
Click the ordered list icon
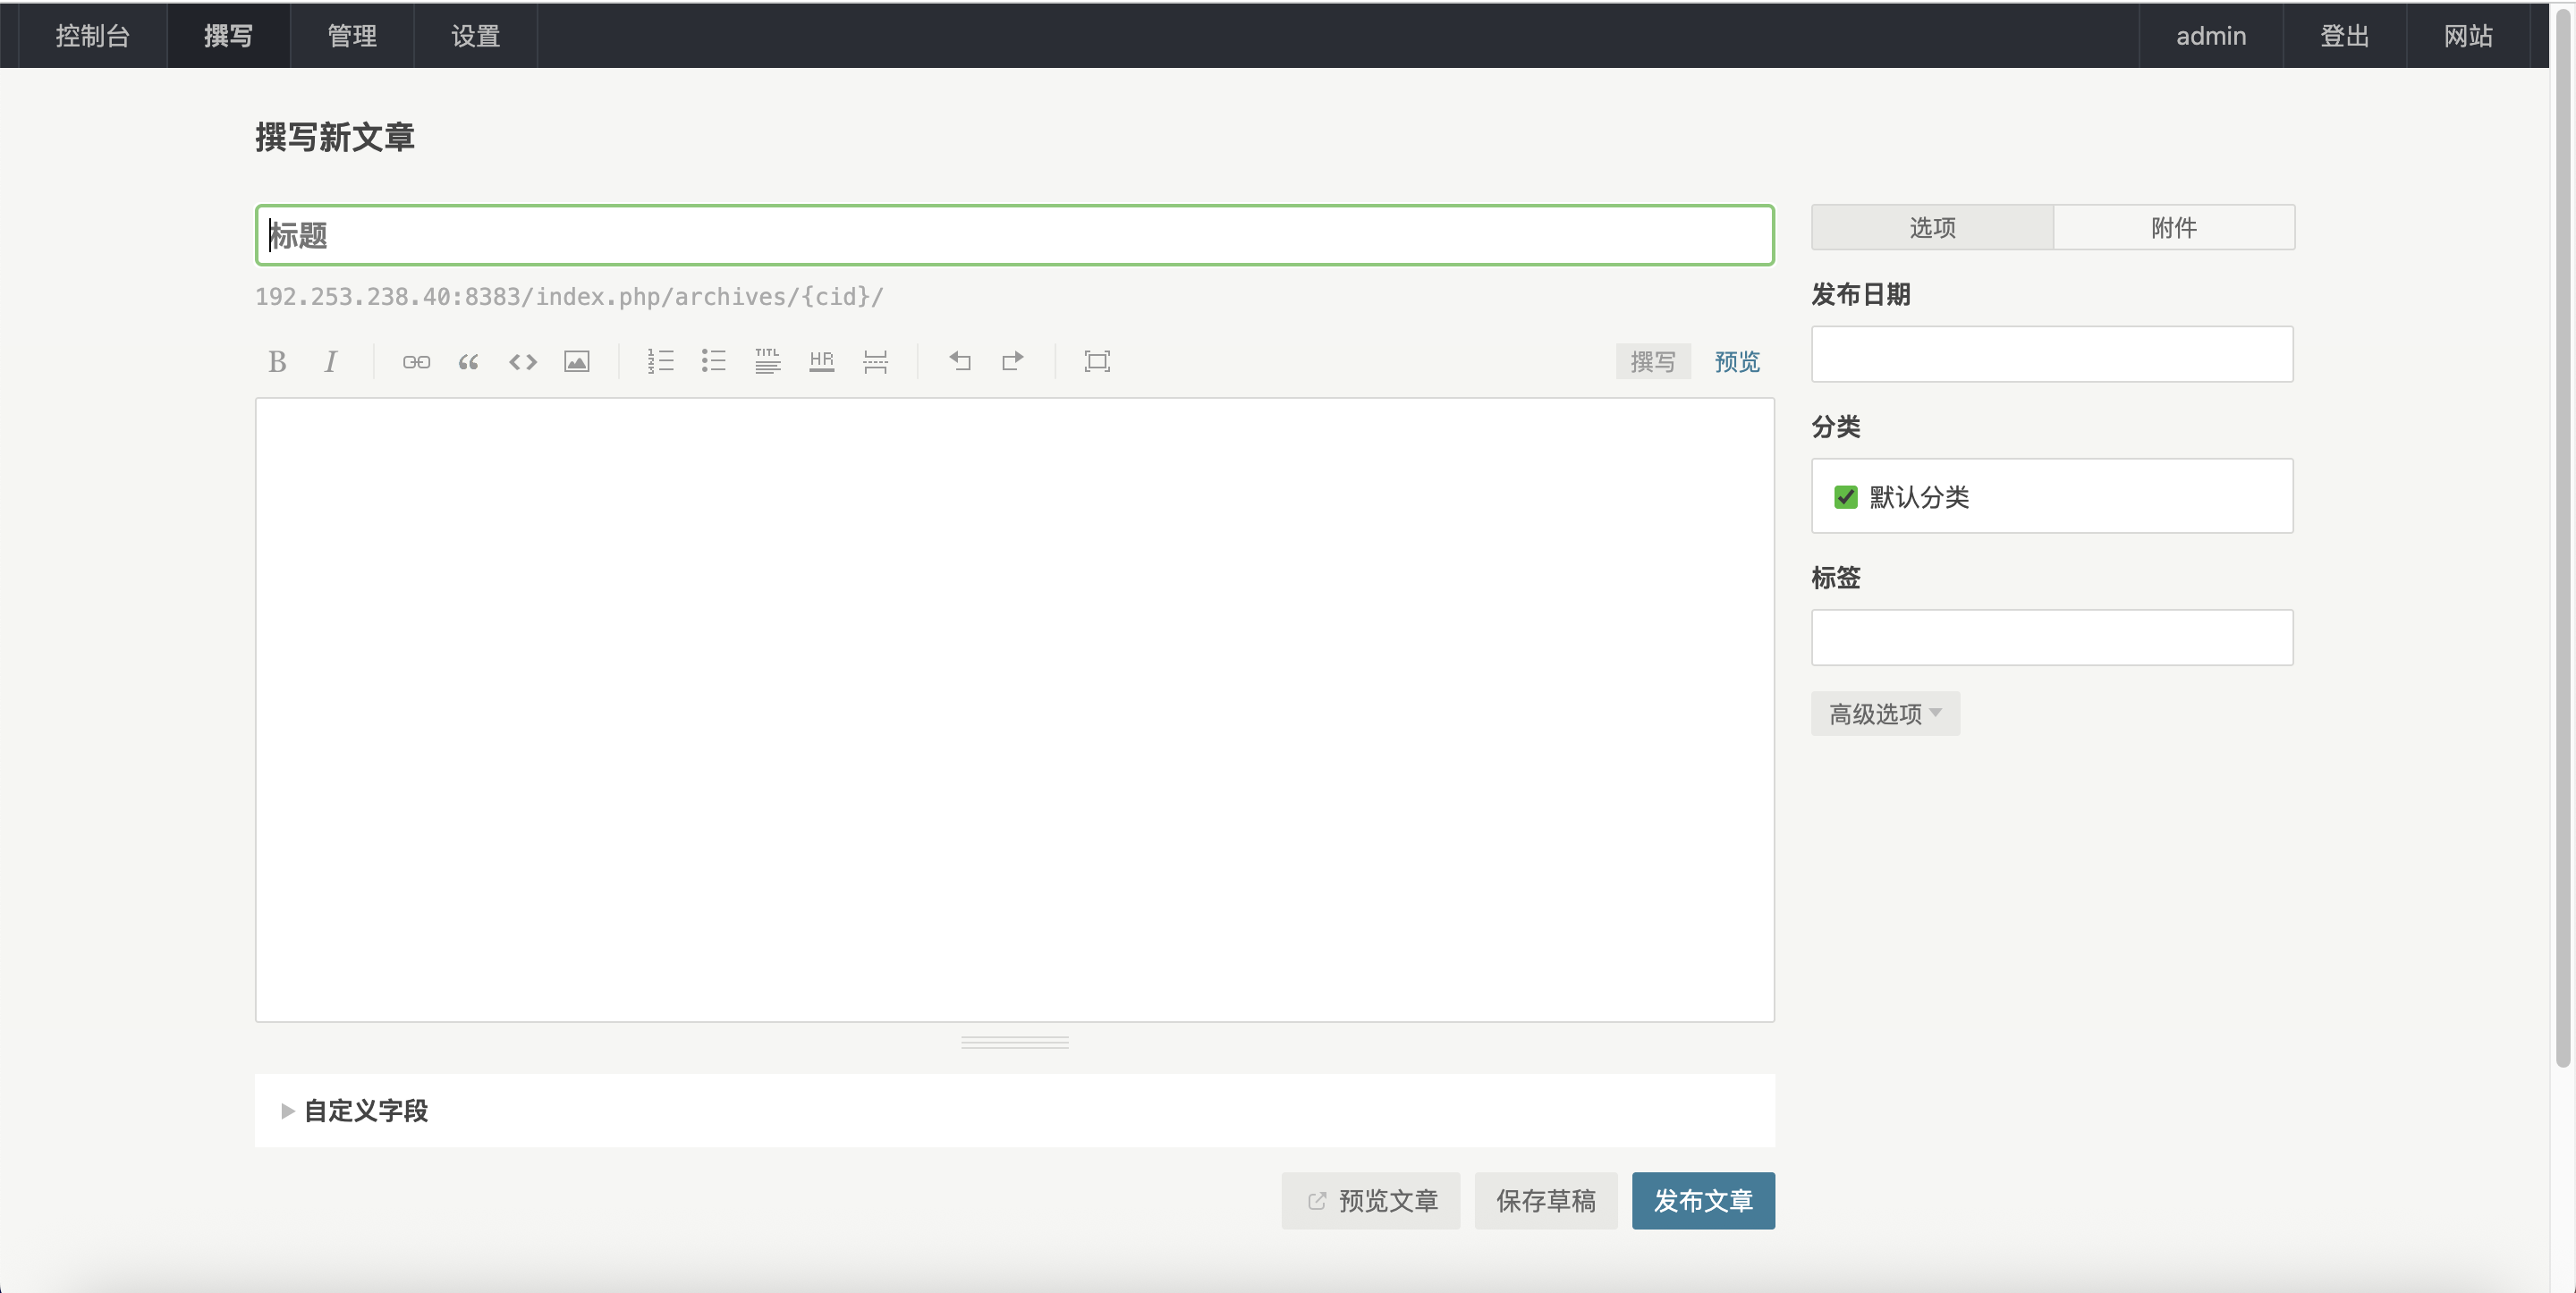point(660,361)
